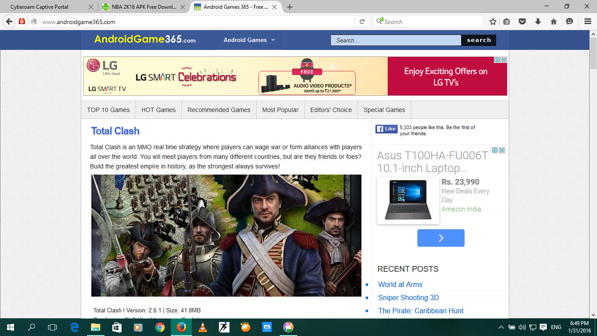Open the HOT Games section
The width and height of the screenshot is (597, 336).
coord(159,110)
